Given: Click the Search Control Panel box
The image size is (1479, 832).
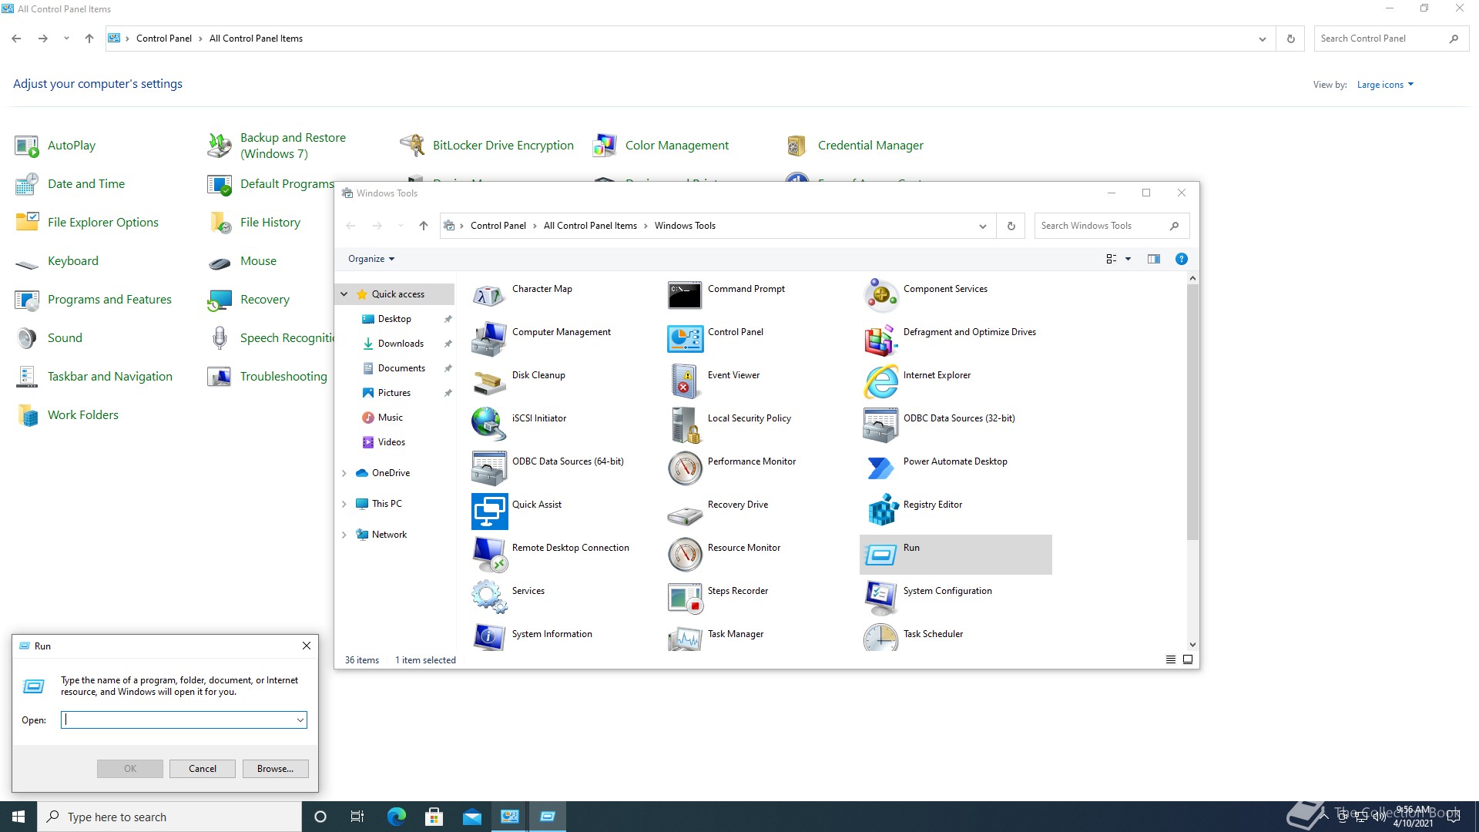Looking at the screenshot, I should 1391,39.
